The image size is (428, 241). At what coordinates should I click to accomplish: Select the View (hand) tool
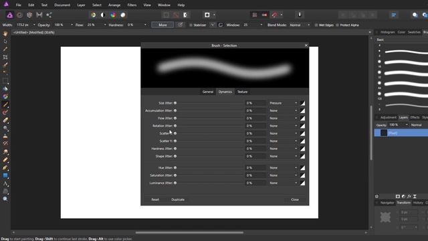(5, 33)
